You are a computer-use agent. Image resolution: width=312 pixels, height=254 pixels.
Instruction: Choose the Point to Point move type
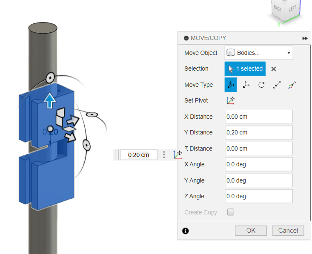pyautogui.click(x=277, y=85)
